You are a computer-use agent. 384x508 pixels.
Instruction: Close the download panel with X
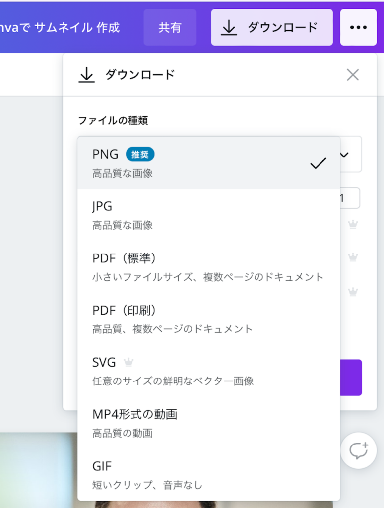point(353,75)
